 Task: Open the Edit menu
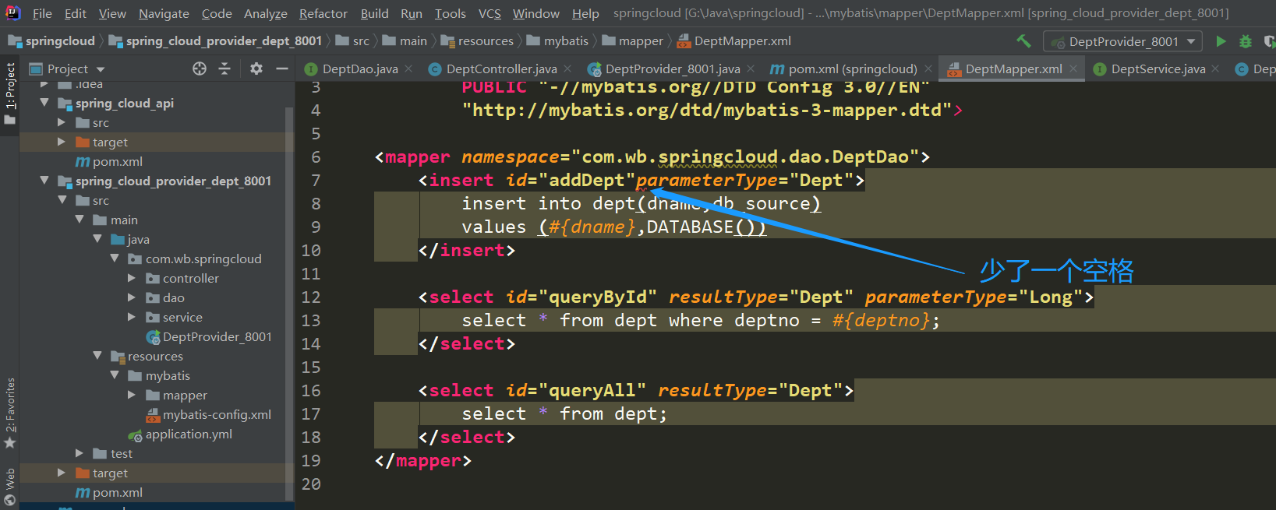(x=76, y=13)
